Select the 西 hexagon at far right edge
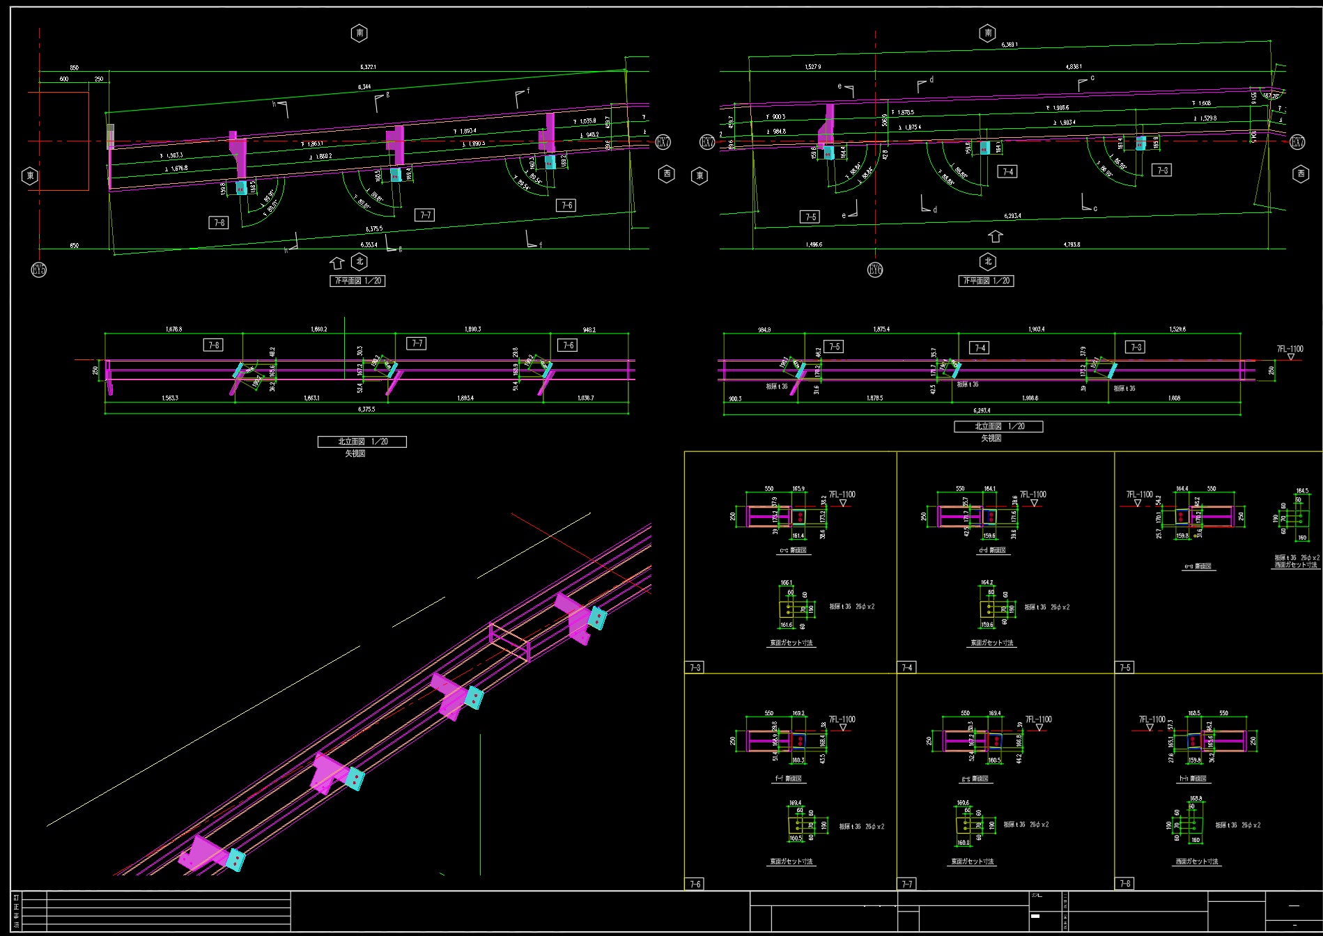 click(x=1301, y=174)
